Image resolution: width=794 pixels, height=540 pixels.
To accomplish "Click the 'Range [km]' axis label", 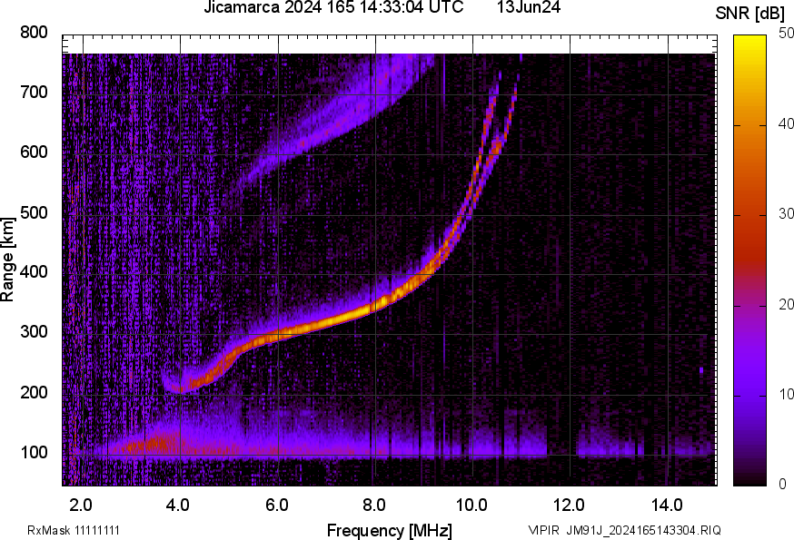I will click(7, 260).
